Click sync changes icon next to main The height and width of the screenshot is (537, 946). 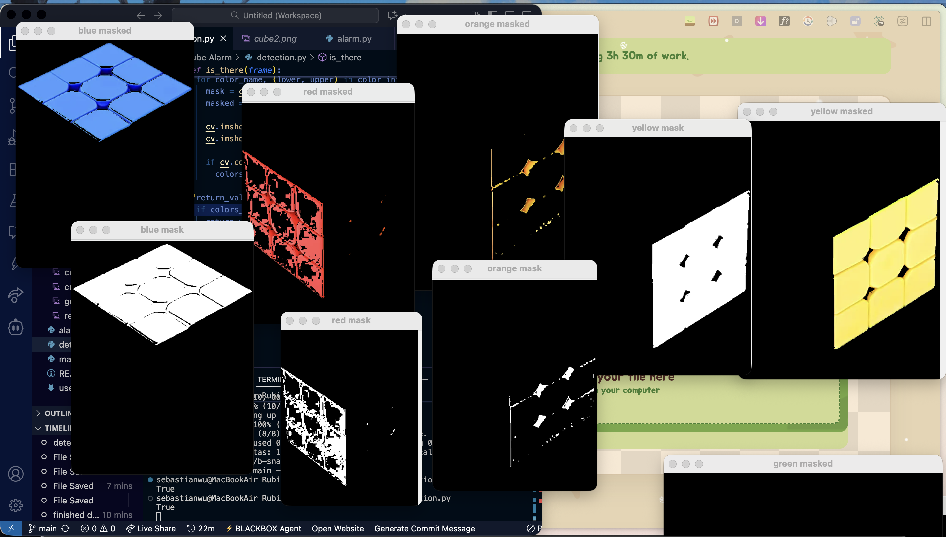point(65,528)
